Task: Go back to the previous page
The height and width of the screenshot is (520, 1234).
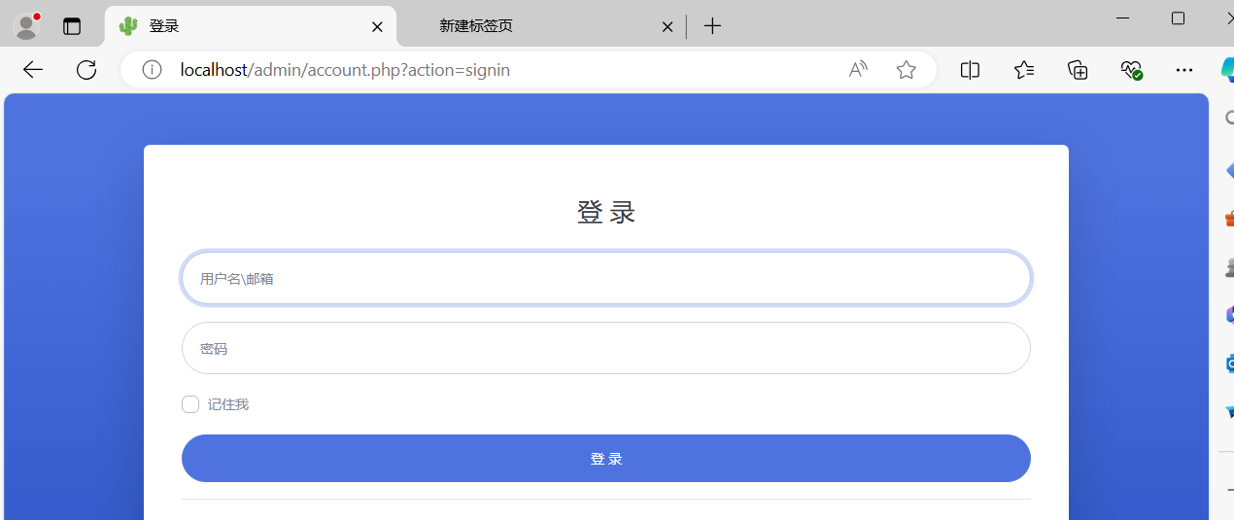Action: click(33, 70)
